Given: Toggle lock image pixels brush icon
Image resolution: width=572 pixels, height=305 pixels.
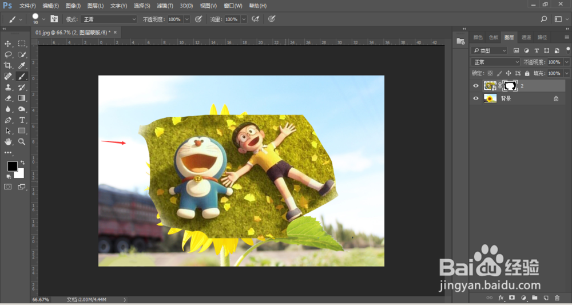Looking at the screenshot, I should tap(499, 73).
